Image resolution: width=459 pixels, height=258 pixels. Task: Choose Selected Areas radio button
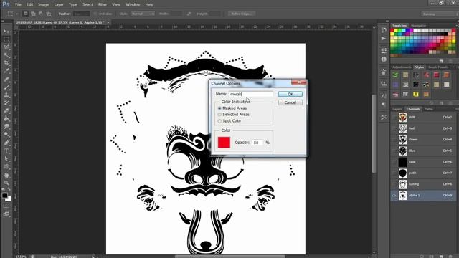coord(219,115)
